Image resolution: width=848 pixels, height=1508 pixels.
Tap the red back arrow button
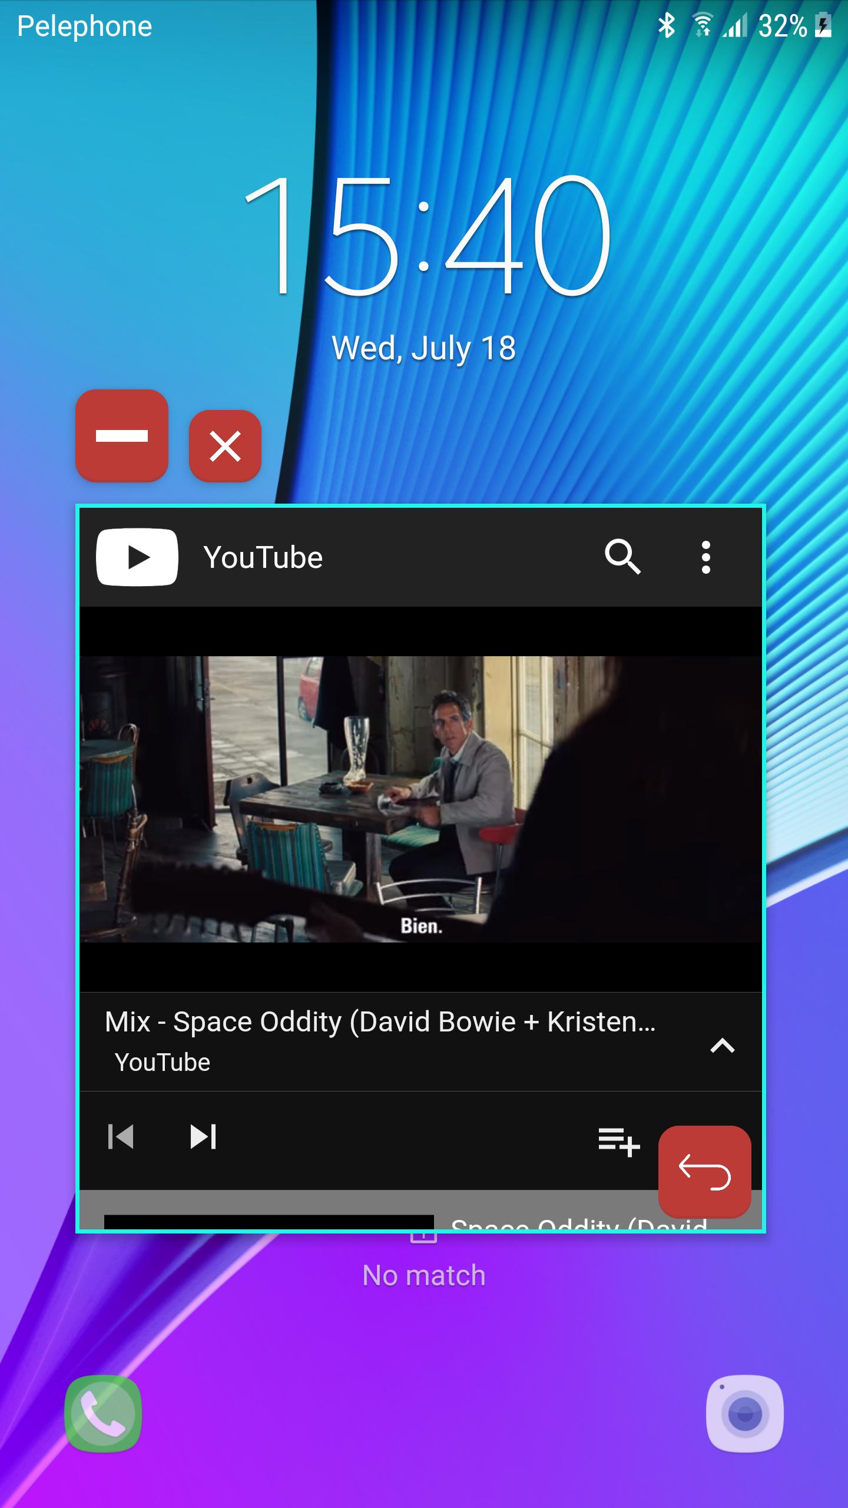(705, 1172)
